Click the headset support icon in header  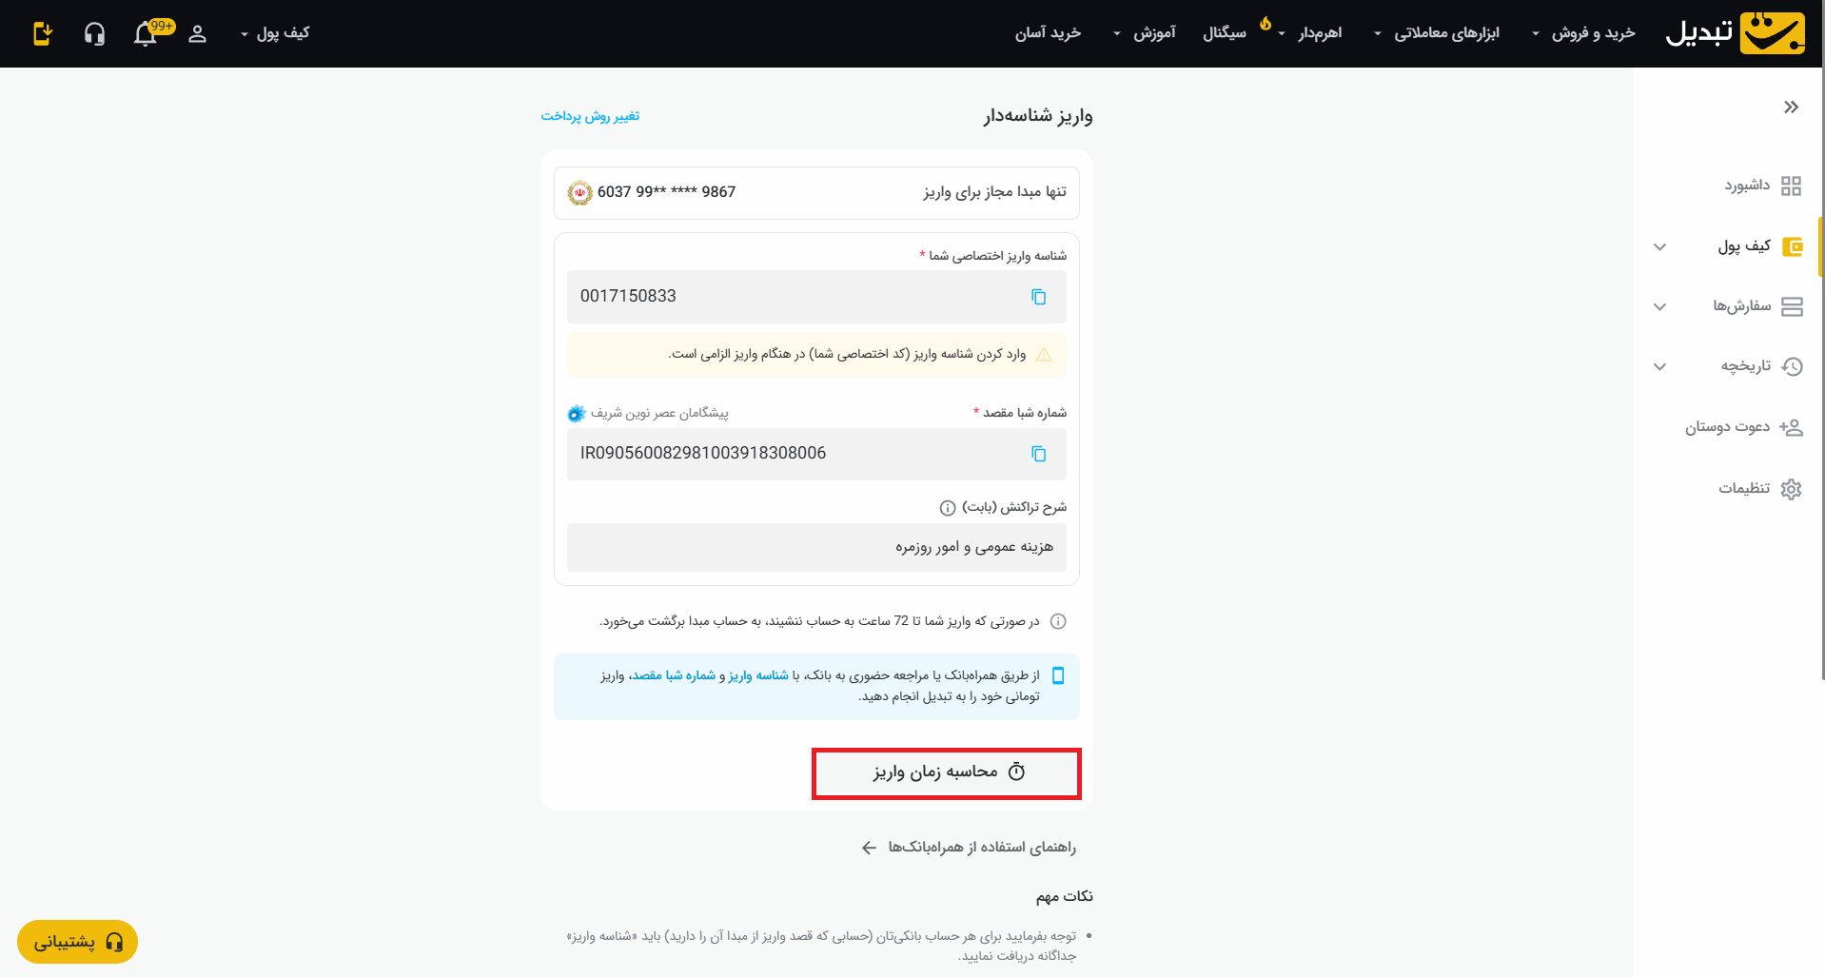(x=94, y=34)
